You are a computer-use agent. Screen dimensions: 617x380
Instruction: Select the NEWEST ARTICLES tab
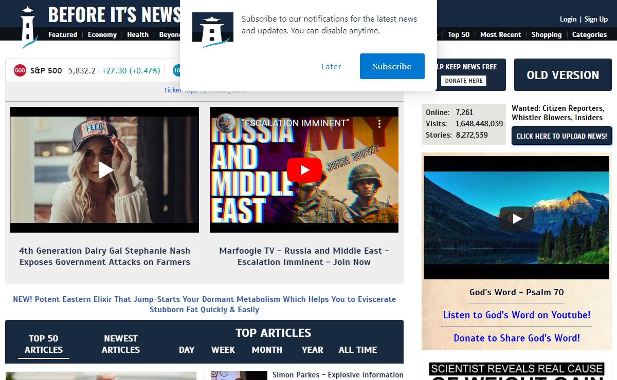coord(121,344)
